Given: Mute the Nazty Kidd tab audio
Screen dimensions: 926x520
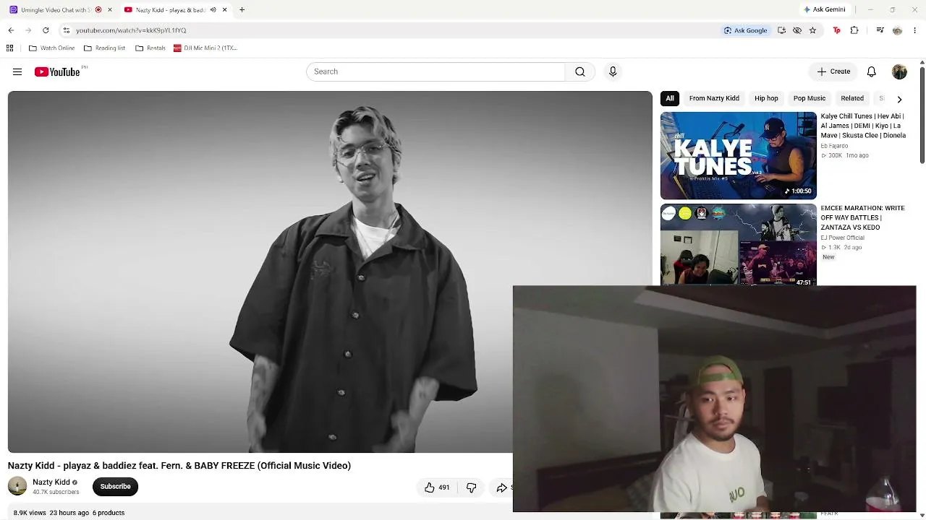Looking at the screenshot, I should point(213,10).
